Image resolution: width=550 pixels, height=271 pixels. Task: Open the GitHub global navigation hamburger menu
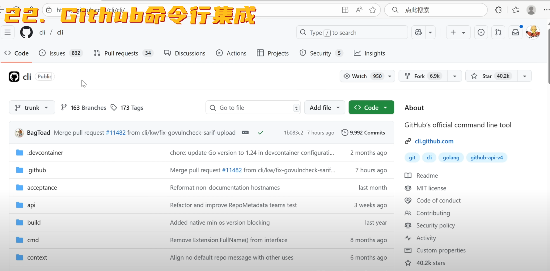point(8,32)
